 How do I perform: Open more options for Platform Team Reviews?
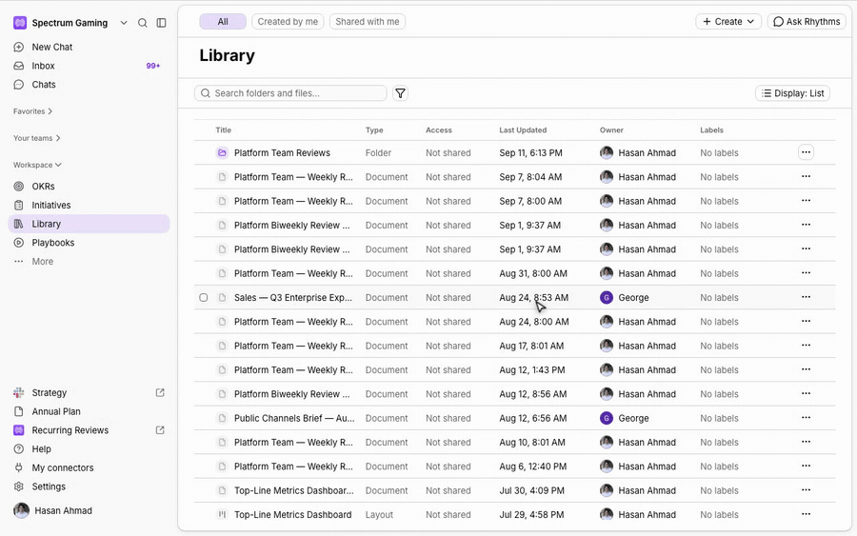tap(806, 152)
